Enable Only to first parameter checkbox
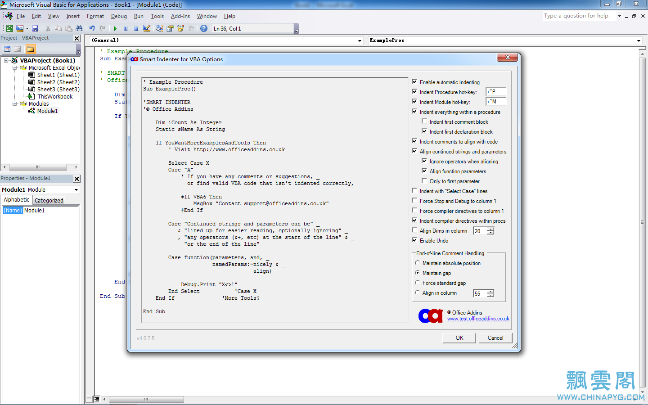 [x=424, y=181]
